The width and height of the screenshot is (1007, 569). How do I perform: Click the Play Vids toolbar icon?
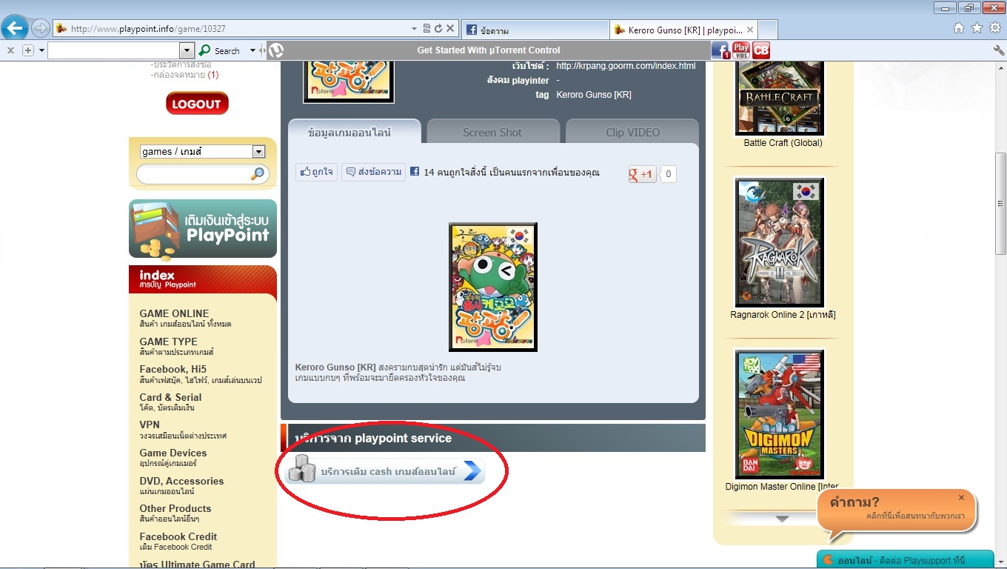click(x=740, y=50)
